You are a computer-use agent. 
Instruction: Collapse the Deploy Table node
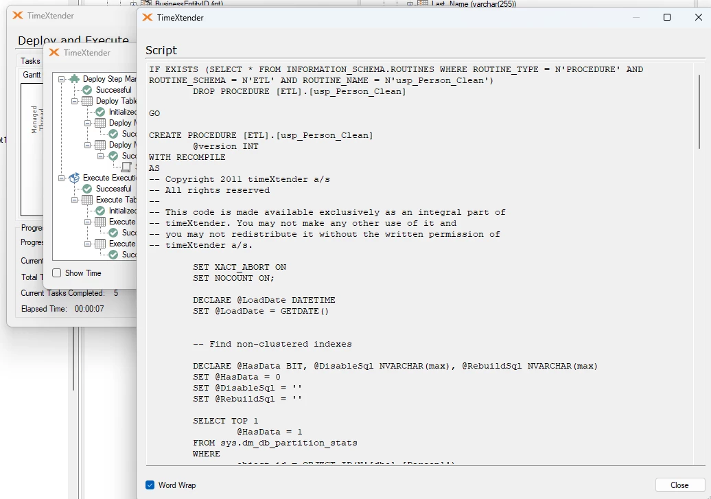click(74, 101)
